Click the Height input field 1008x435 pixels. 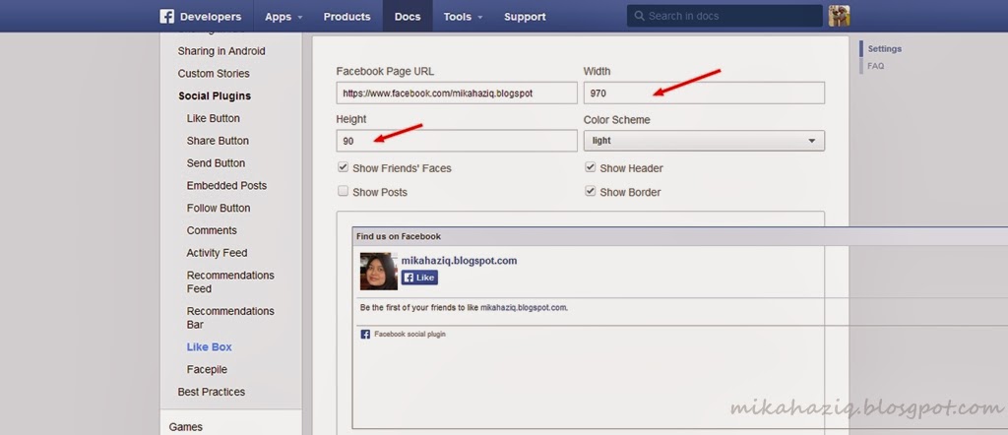click(457, 141)
